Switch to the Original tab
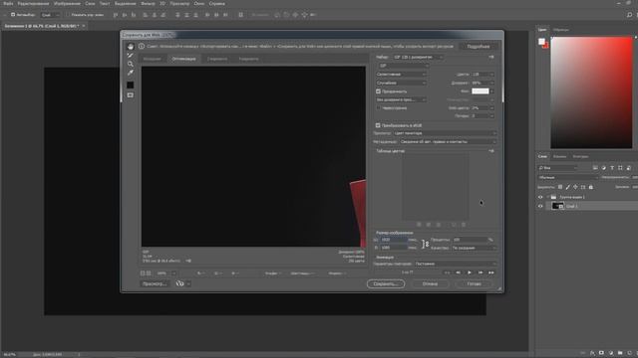Viewport: 638px width, 358px height. click(x=153, y=59)
